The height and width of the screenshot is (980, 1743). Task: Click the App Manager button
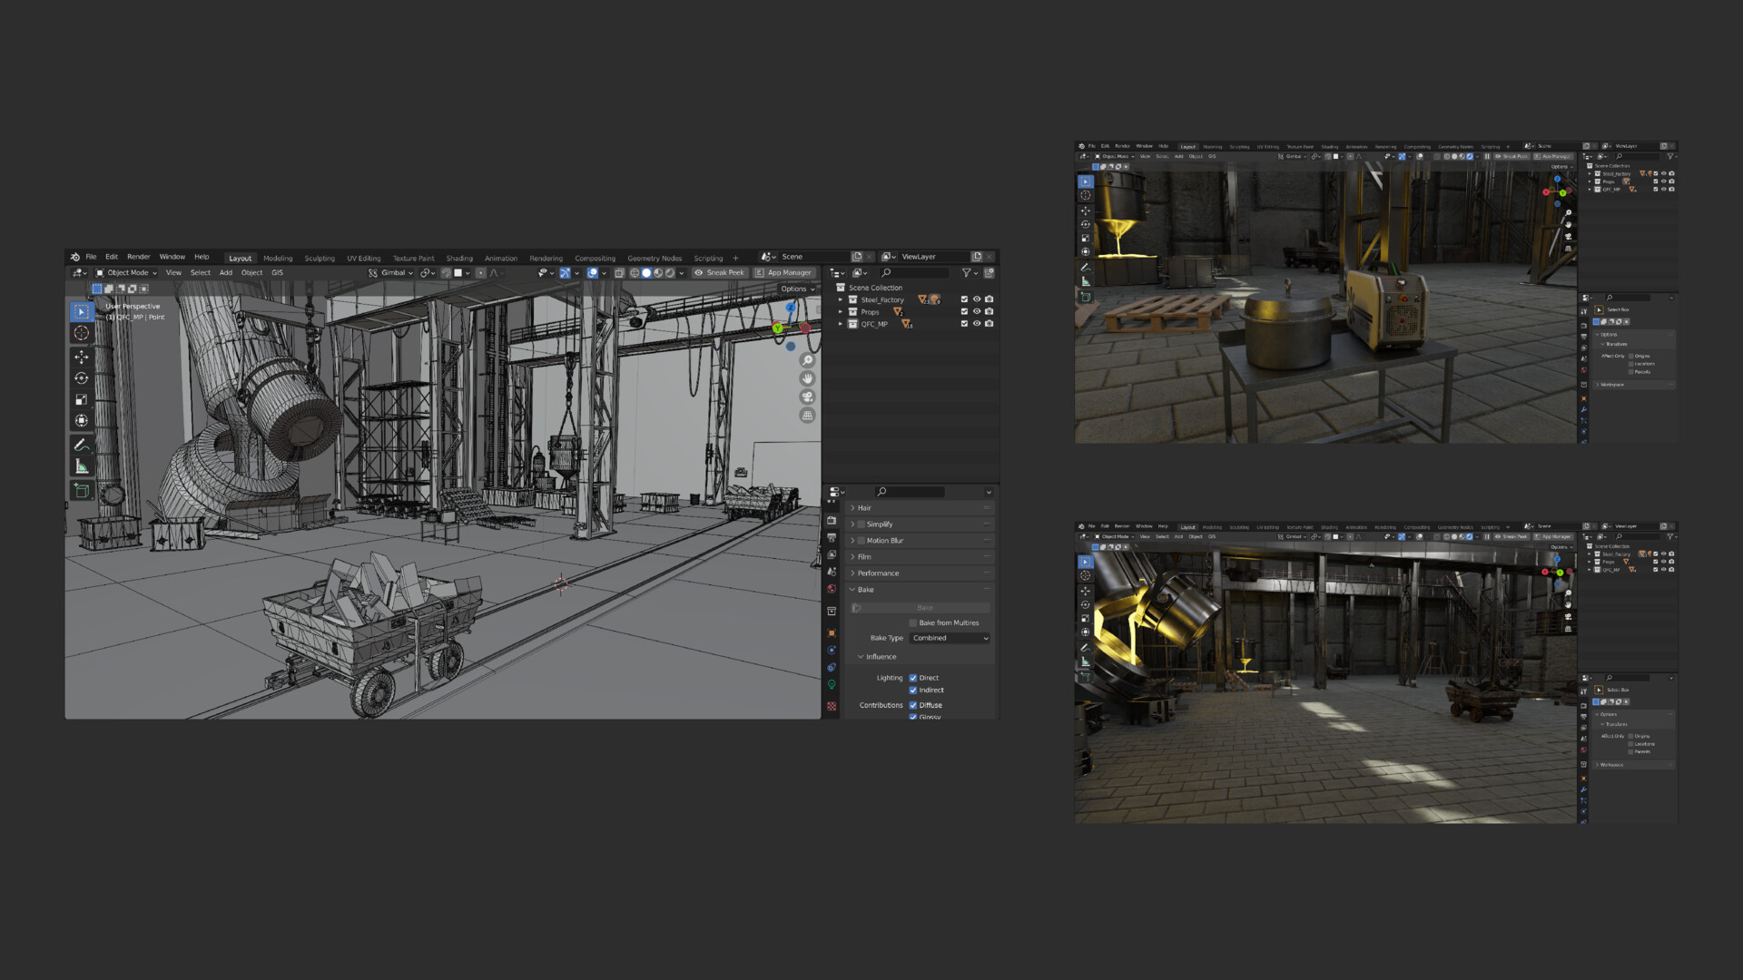[783, 273]
